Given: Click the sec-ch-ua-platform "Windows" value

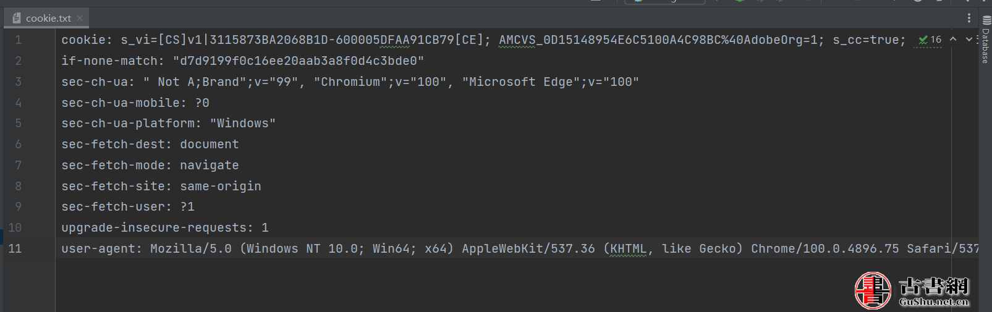Looking at the screenshot, I should click(243, 123).
